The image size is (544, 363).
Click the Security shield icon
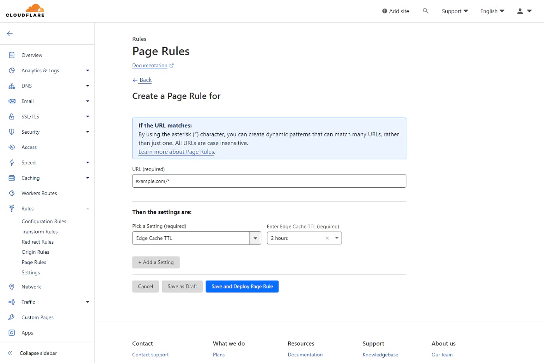click(12, 132)
